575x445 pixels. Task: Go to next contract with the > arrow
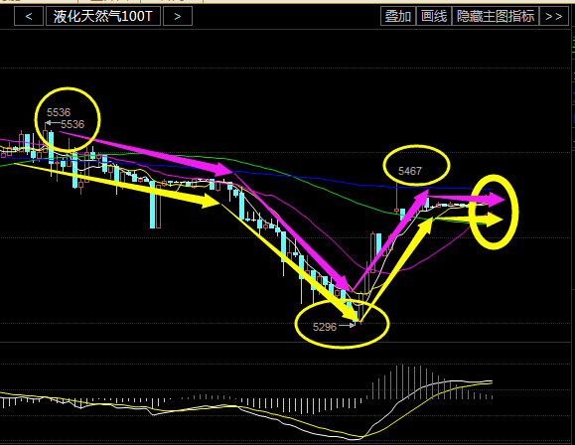[x=178, y=17]
